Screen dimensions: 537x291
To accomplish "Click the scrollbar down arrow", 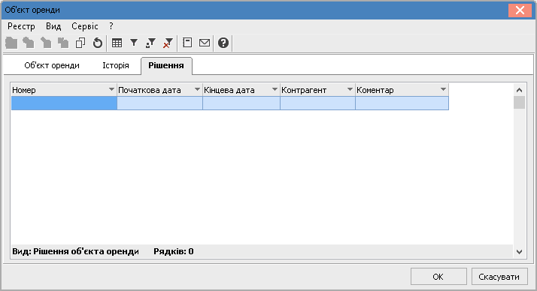I will [519, 252].
